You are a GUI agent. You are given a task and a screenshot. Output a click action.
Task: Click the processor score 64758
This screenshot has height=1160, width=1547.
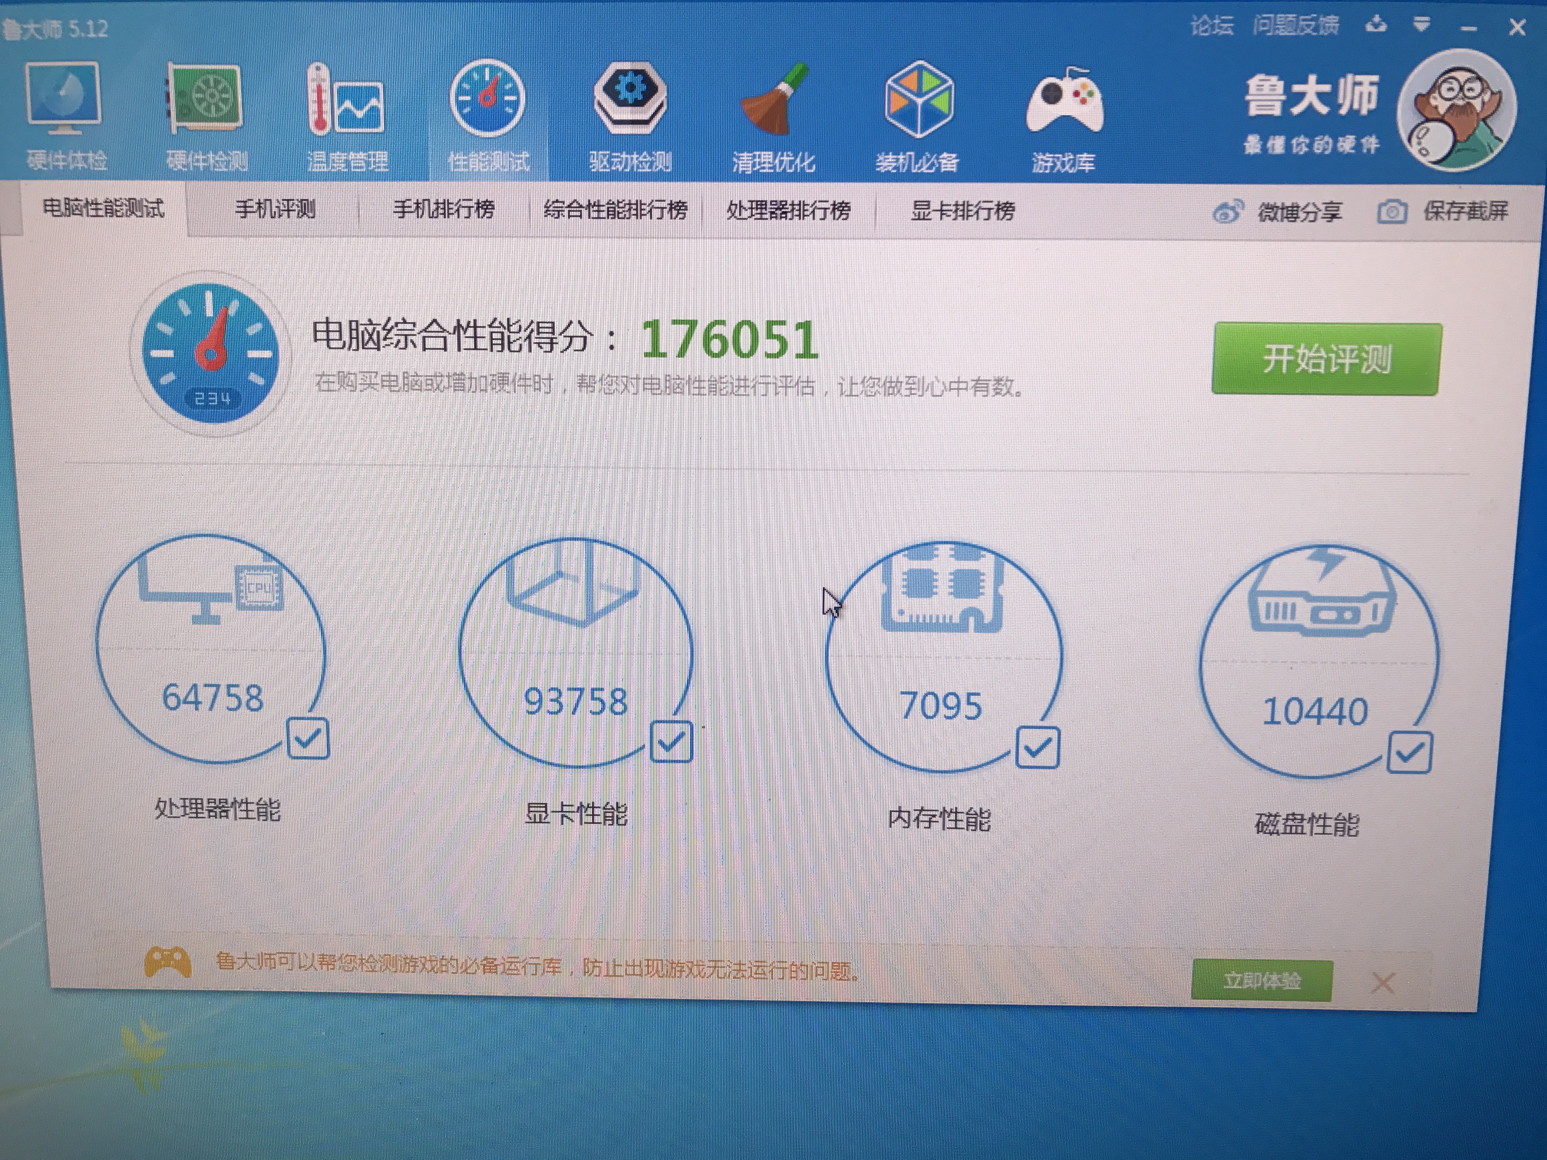click(213, 698)
